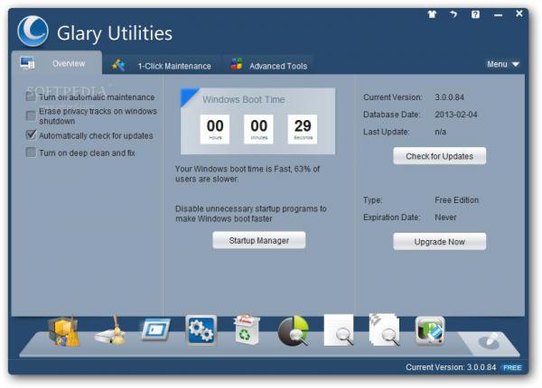Open stacked-pages Duplicate Files Finder icon
Screen dimensions: 542x388
(385, 329)
